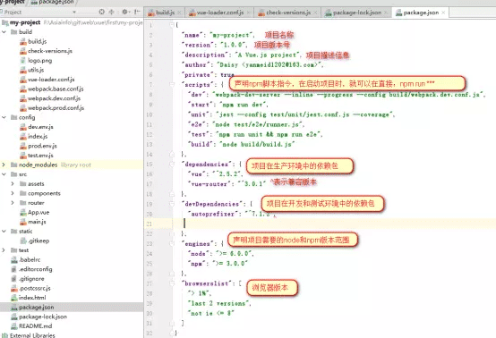Screen dimensions: 496x338
Task: Select .gitkeep file
Action: [x=35, y=241]
